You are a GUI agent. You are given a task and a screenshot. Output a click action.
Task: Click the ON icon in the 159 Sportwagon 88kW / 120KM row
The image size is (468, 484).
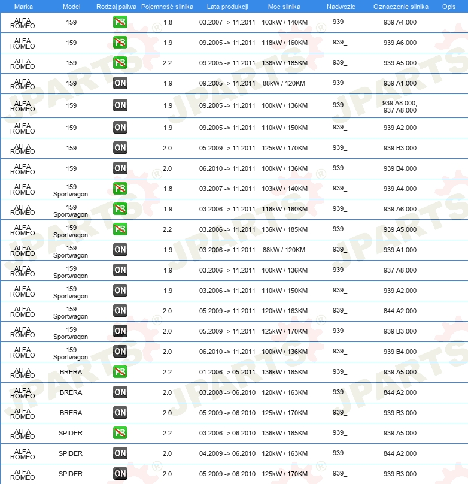pos(120,250)
